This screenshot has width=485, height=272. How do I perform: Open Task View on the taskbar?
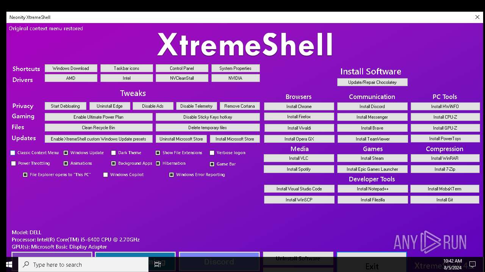coord(158,264)
